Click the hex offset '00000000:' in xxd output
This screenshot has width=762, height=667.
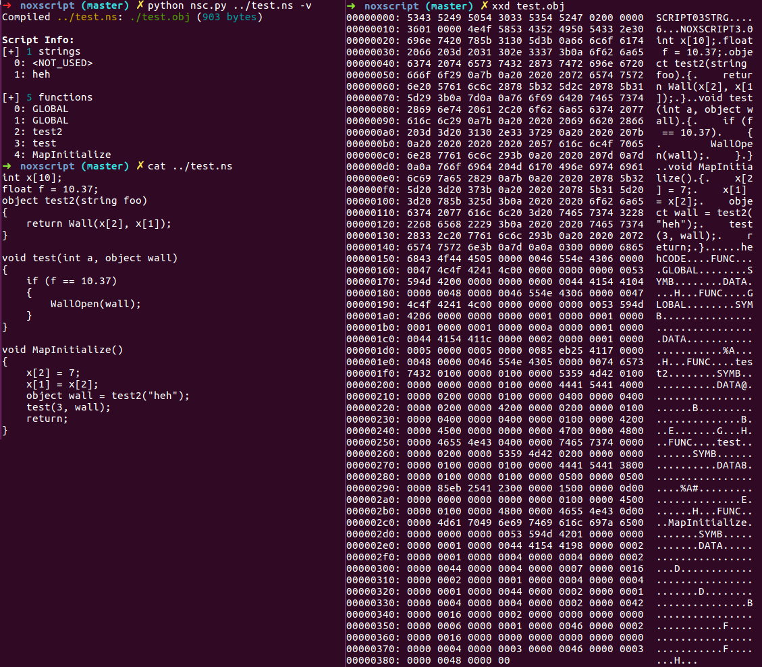374,17
